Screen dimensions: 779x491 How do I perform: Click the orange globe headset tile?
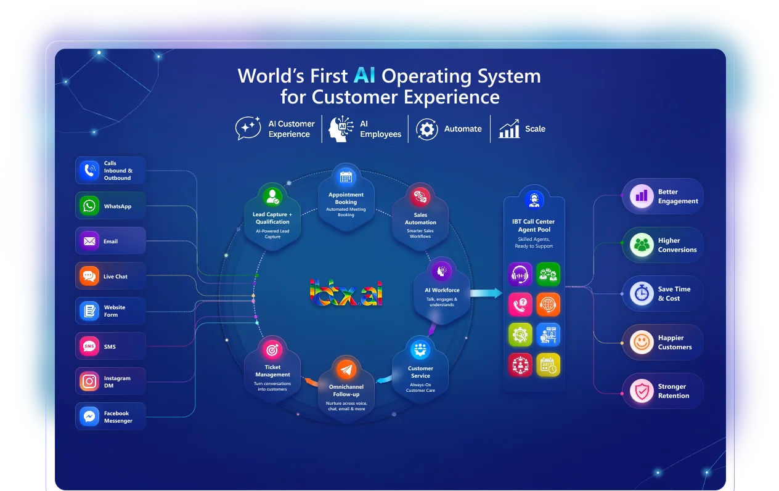[548, 304]
